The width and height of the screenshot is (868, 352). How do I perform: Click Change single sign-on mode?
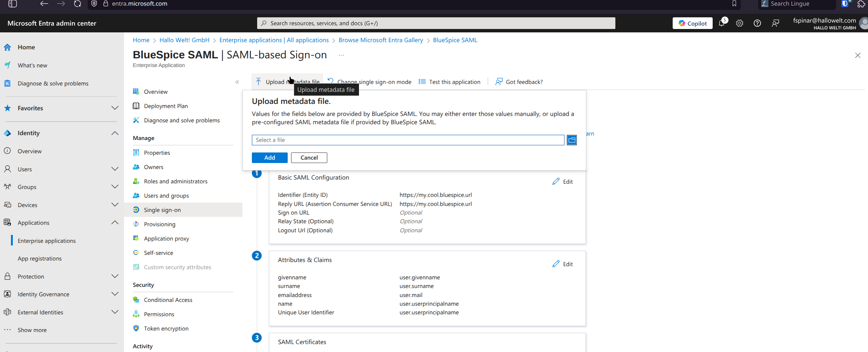(x=370, y=82)
